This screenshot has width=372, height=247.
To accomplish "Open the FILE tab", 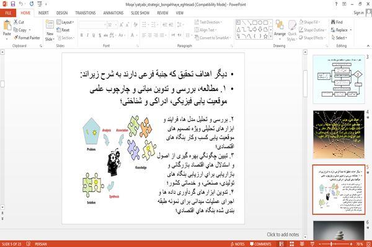I will pos(8,13).
